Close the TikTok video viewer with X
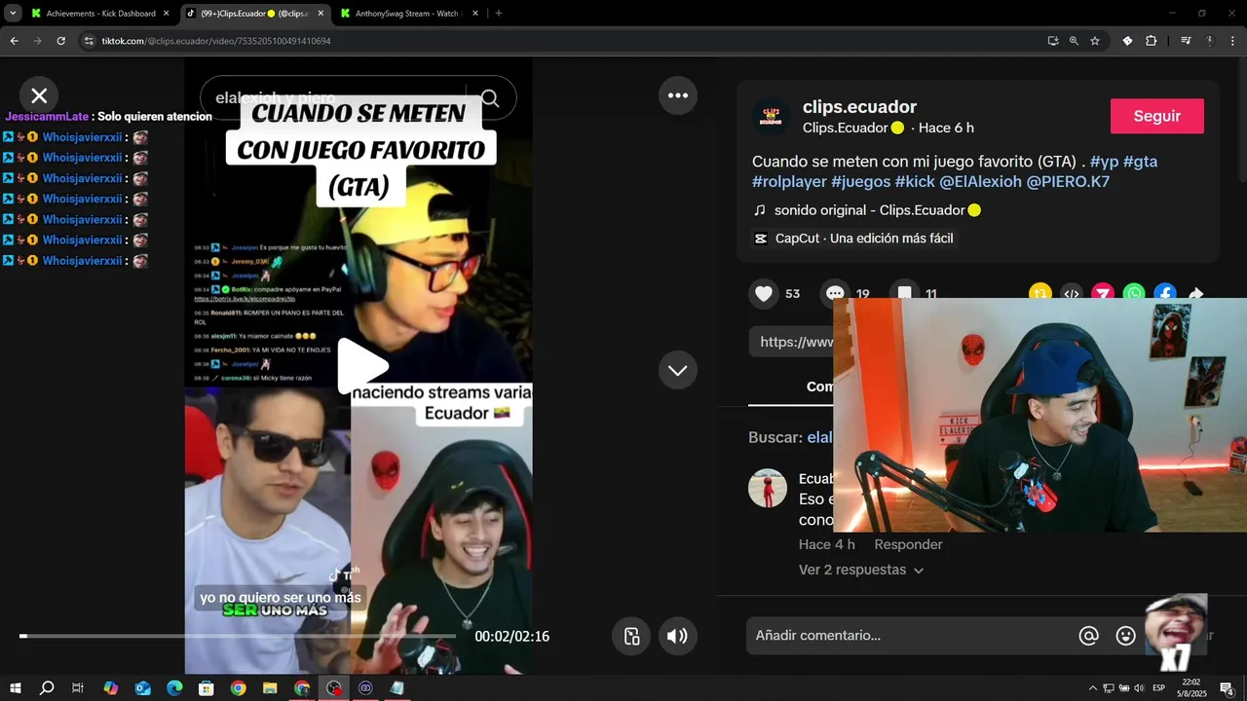The image size is (1247, 701). click(x=39, y=95)
